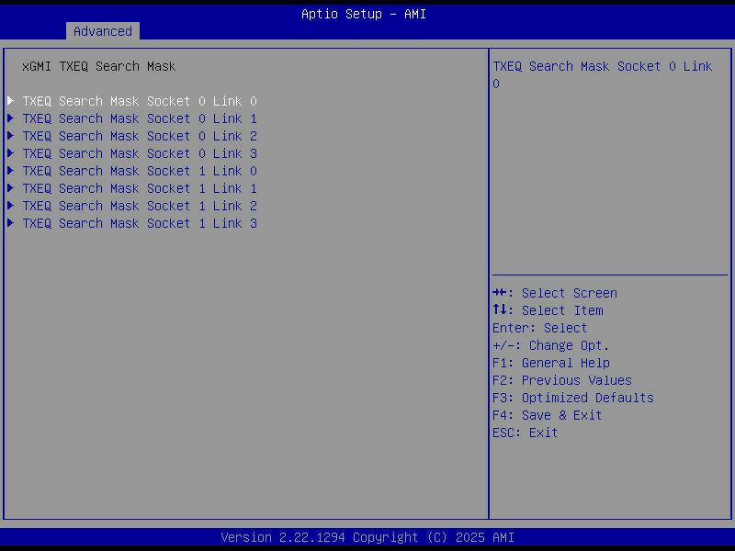The image size is (735, 551).
Task: Open TXEQ Search Mask Socket 1 Link 3
Action: [x=138, y=223]
